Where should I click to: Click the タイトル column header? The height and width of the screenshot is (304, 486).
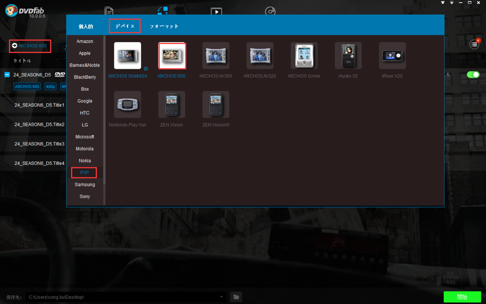pos(22,61)
